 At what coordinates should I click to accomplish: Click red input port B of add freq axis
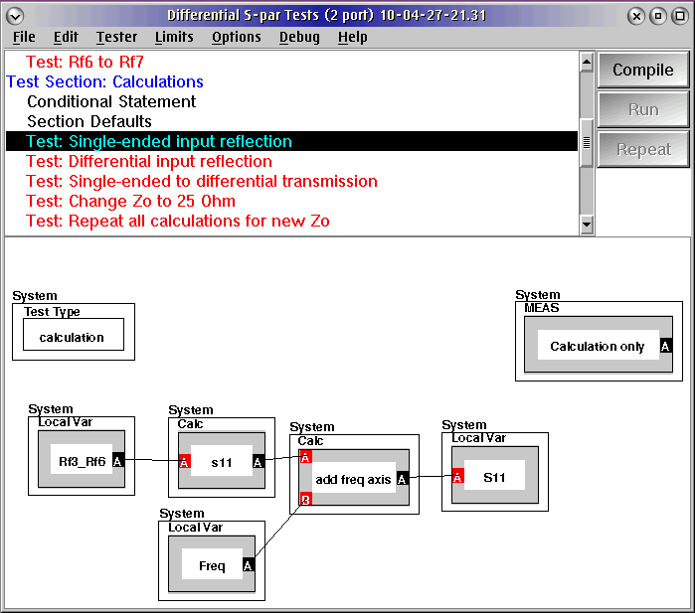[x=306, y=499]
